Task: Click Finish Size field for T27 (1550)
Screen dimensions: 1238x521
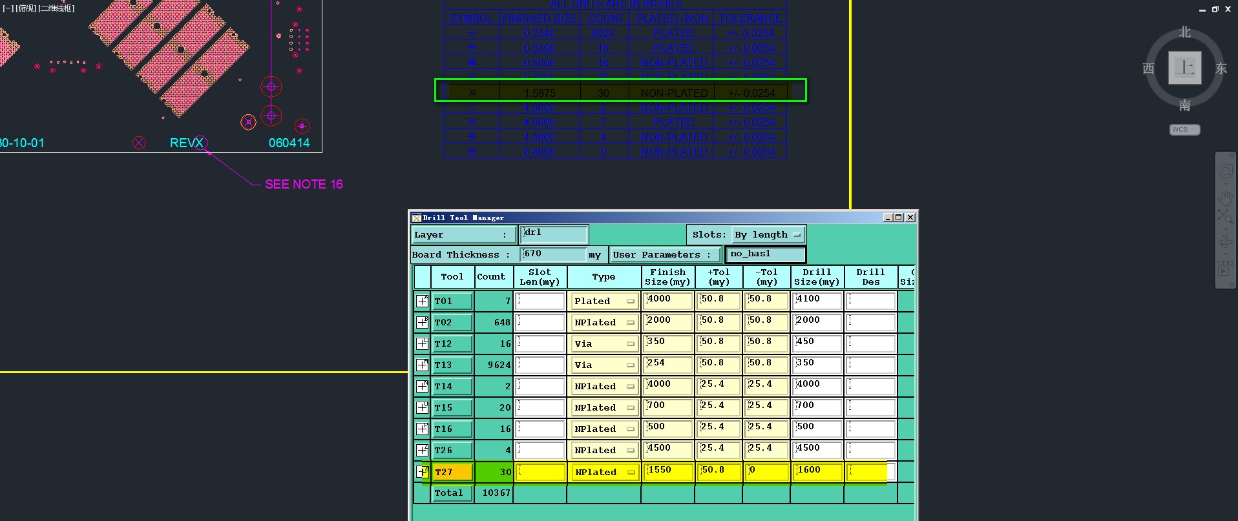Action: click(668, 472)
